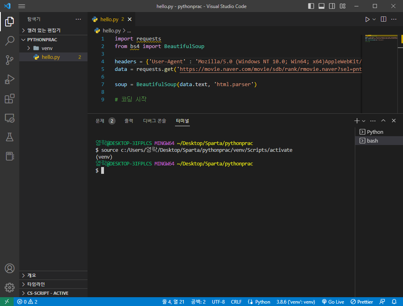Open feedback icon in status bar

click(383, 302)
